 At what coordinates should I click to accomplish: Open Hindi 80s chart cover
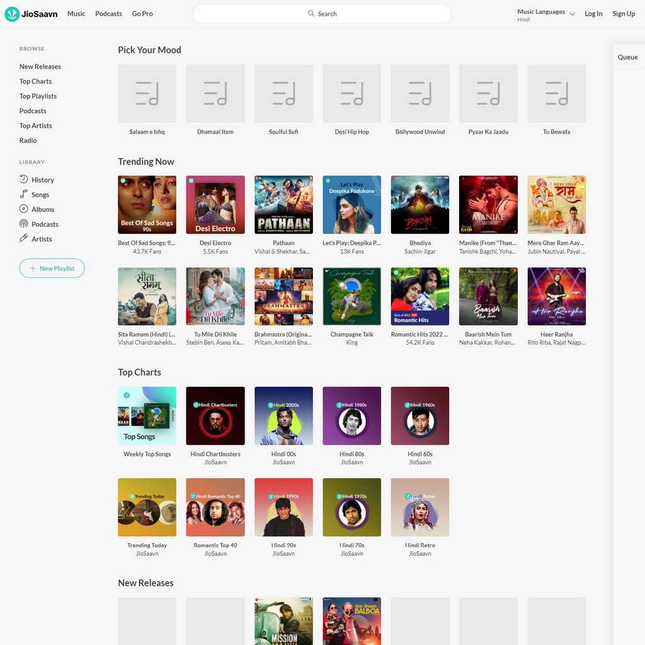[351, 416]
